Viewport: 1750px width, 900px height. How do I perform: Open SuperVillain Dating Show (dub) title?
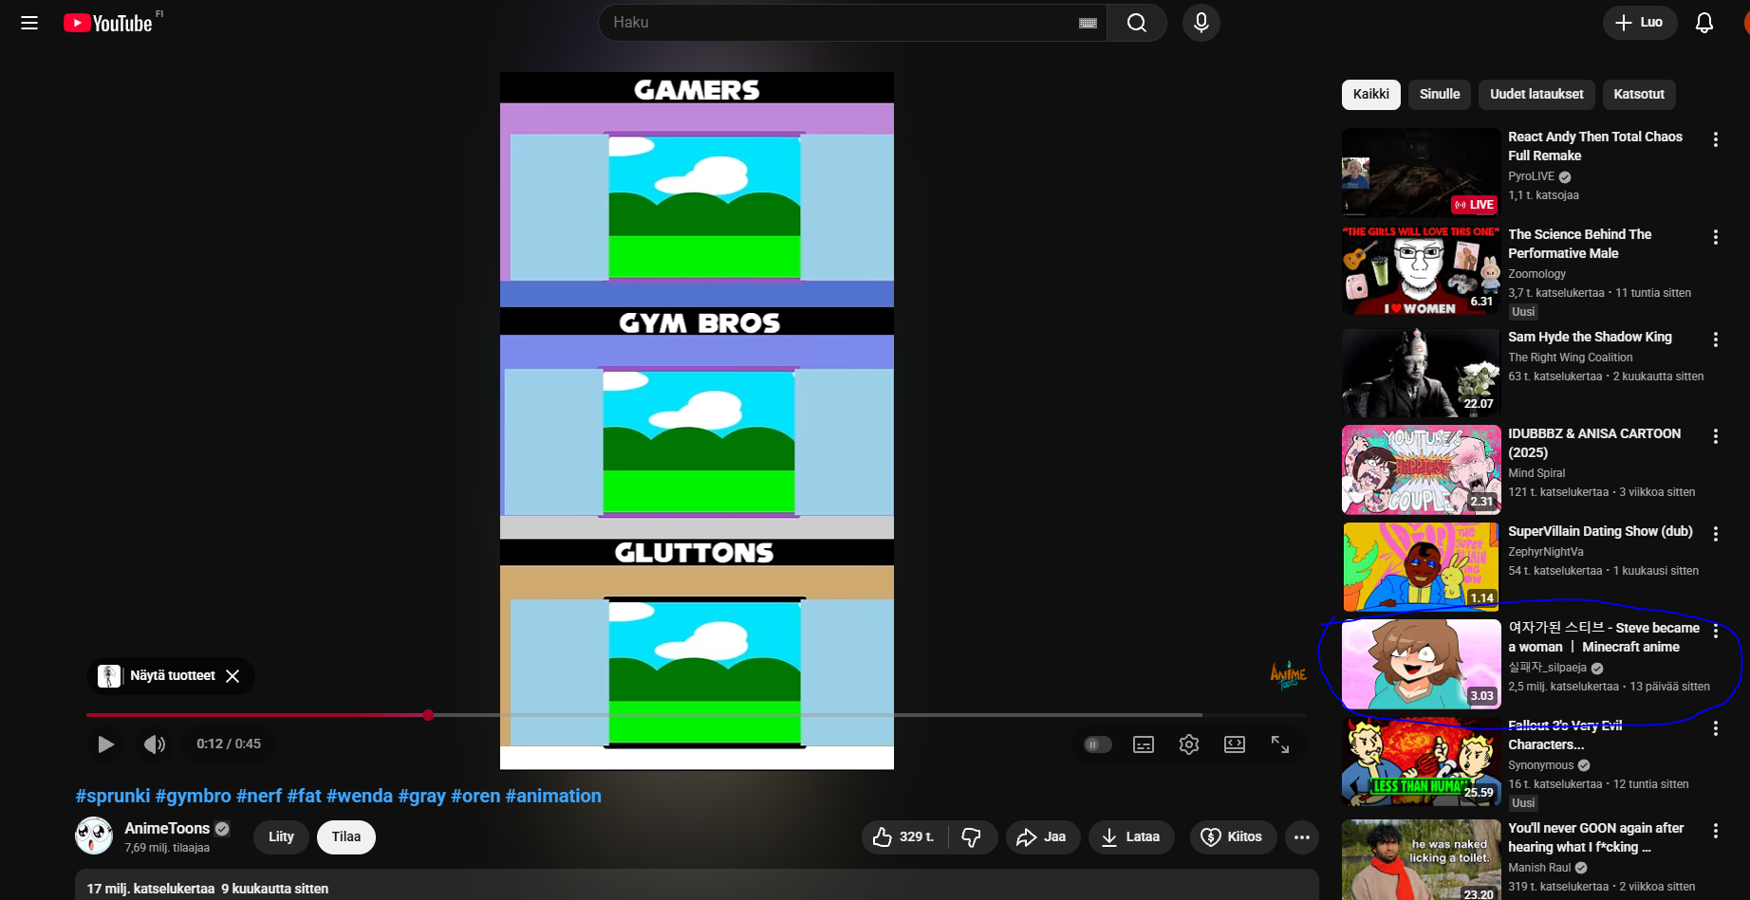coord(1600,532)
